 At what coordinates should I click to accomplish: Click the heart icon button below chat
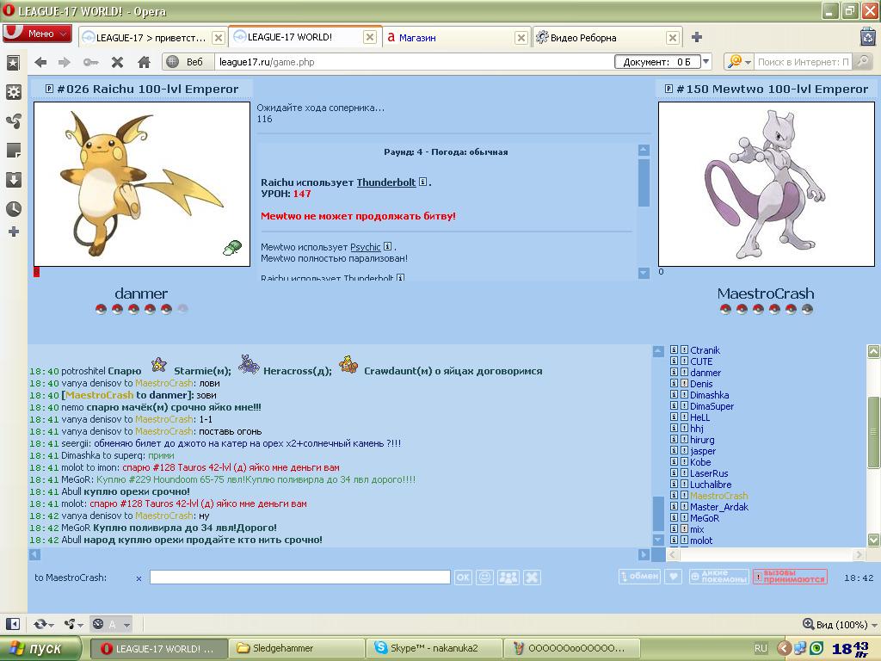[673, 577]
